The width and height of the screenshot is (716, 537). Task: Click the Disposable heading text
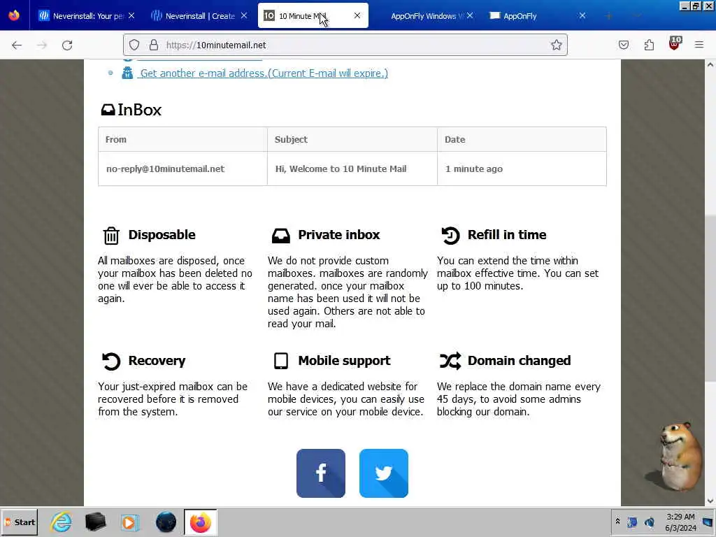point(162,235)
